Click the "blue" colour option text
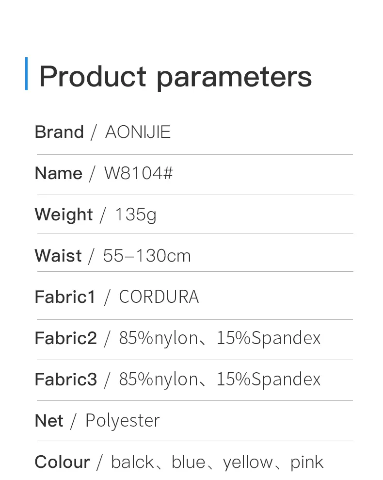The width and height of the screenshot is (383, 480). tap(189, 462)
